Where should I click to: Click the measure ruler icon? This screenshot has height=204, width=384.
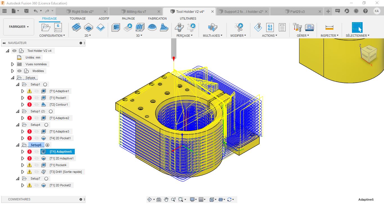pos(329,27)
